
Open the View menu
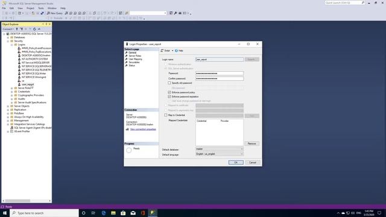click(x=20, y=8)
